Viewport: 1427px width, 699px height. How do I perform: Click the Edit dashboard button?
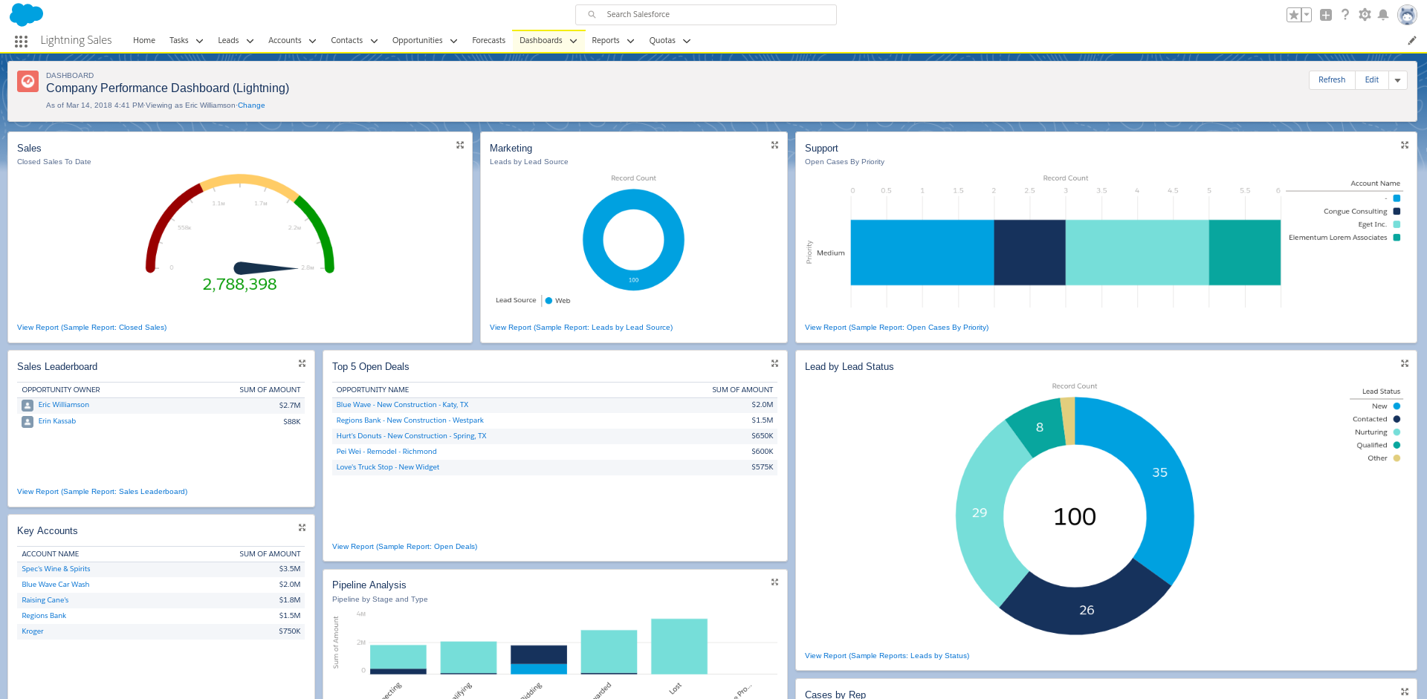[1372, 80]
